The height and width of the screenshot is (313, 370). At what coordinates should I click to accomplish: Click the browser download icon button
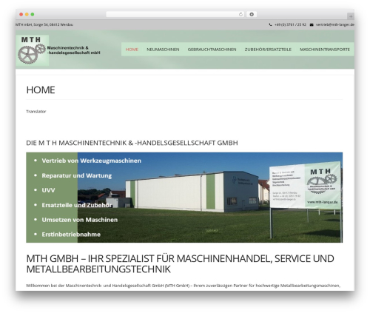point(252,14)
